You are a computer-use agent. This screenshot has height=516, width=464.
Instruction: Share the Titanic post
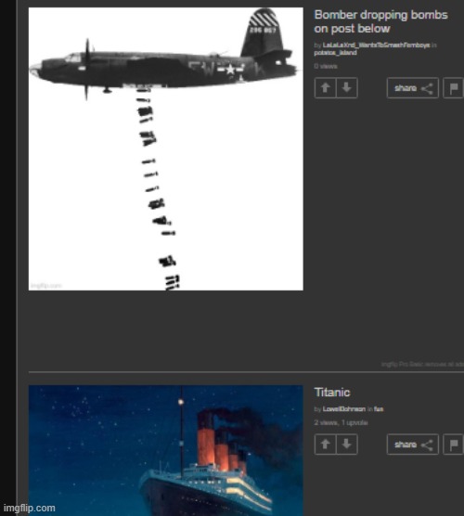[x=413, y=445]
